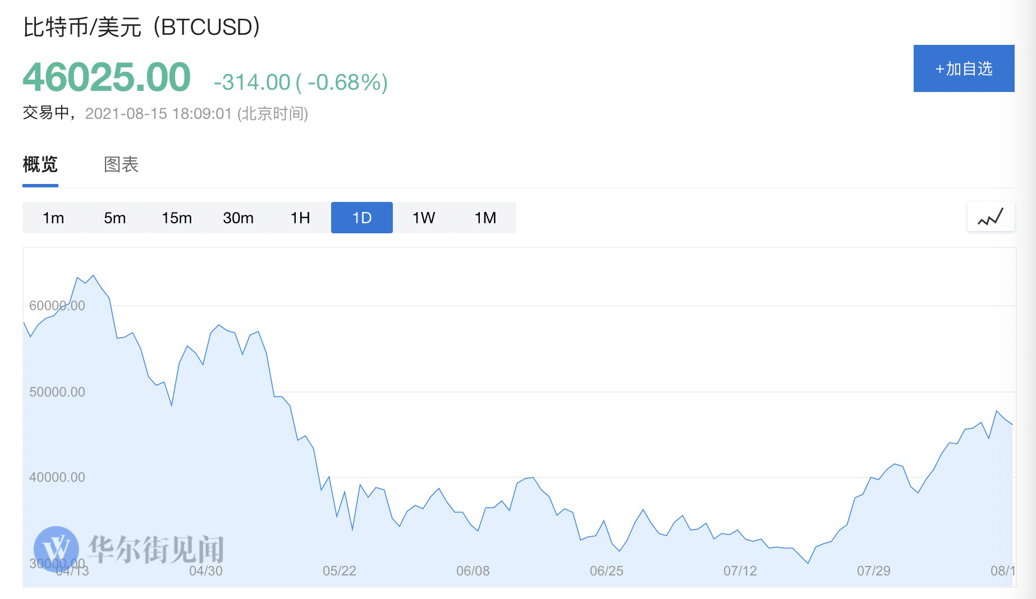Add BTCUSD to watchlist with +加自选
The height and width of the screenshot is (599, 1036).
pos(964,68)
